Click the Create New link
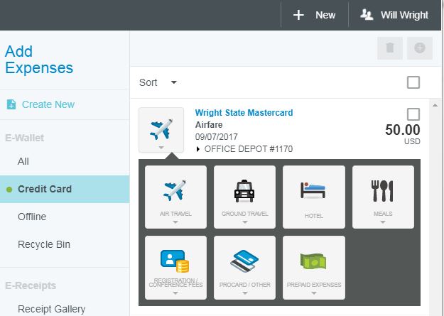 point(48,104)
